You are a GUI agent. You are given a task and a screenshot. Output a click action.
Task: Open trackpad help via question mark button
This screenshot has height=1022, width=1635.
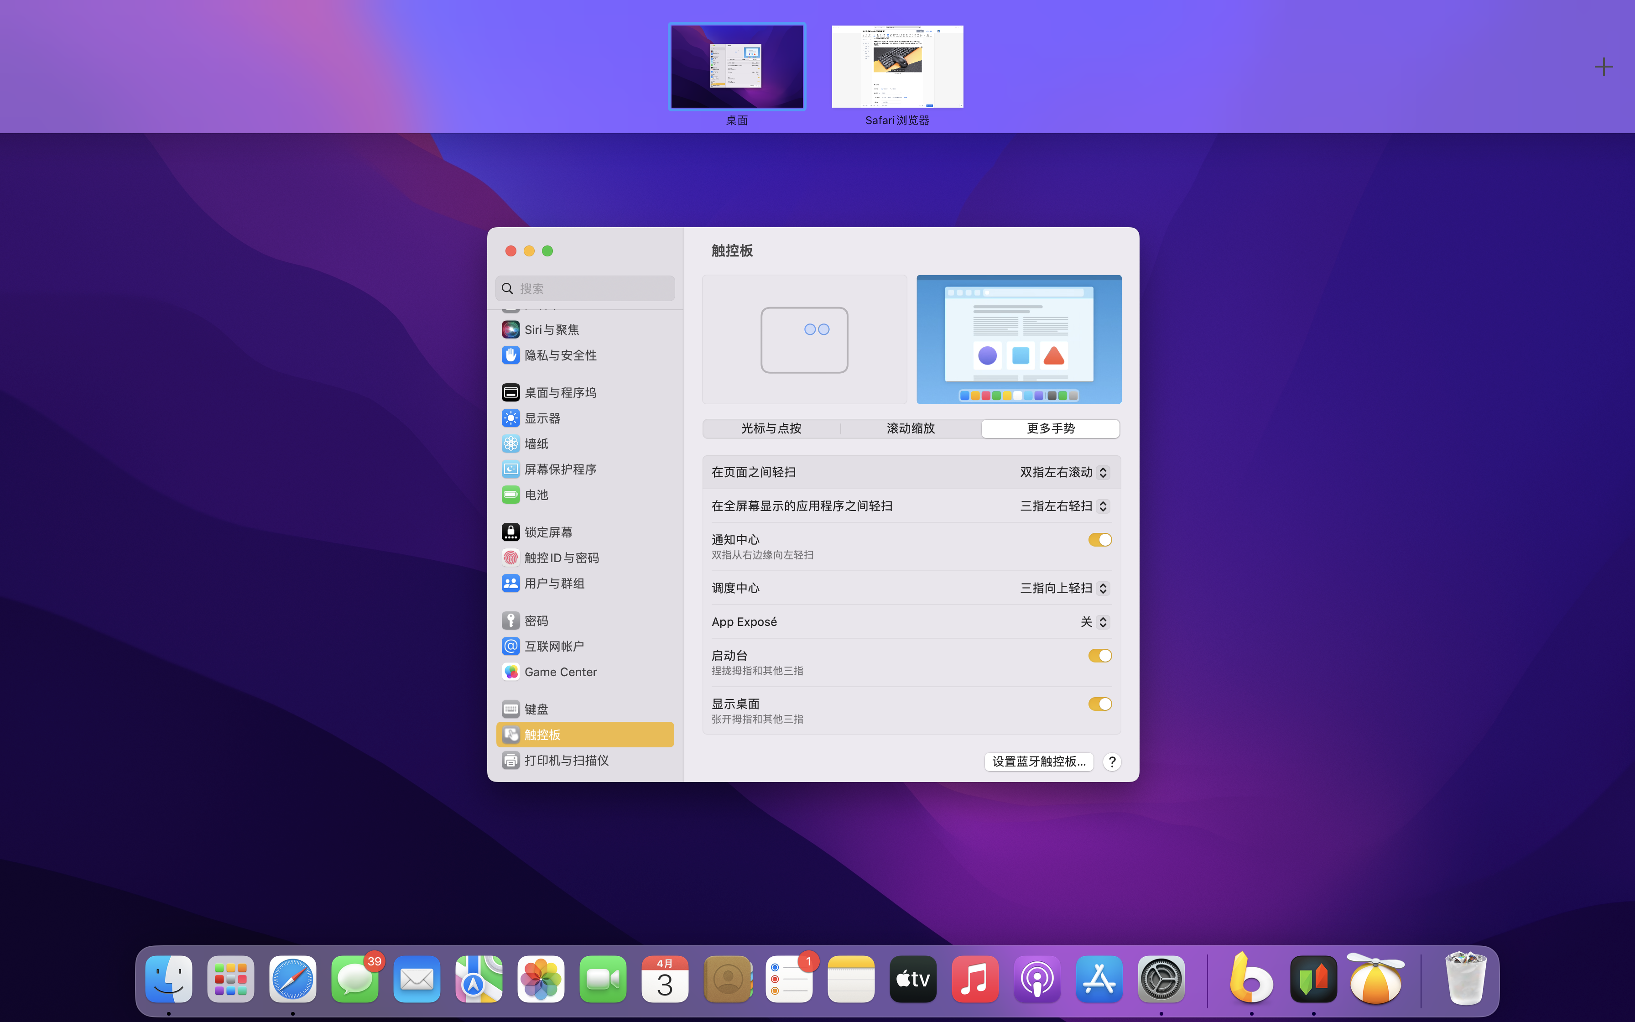click(x=1112, y=762)
